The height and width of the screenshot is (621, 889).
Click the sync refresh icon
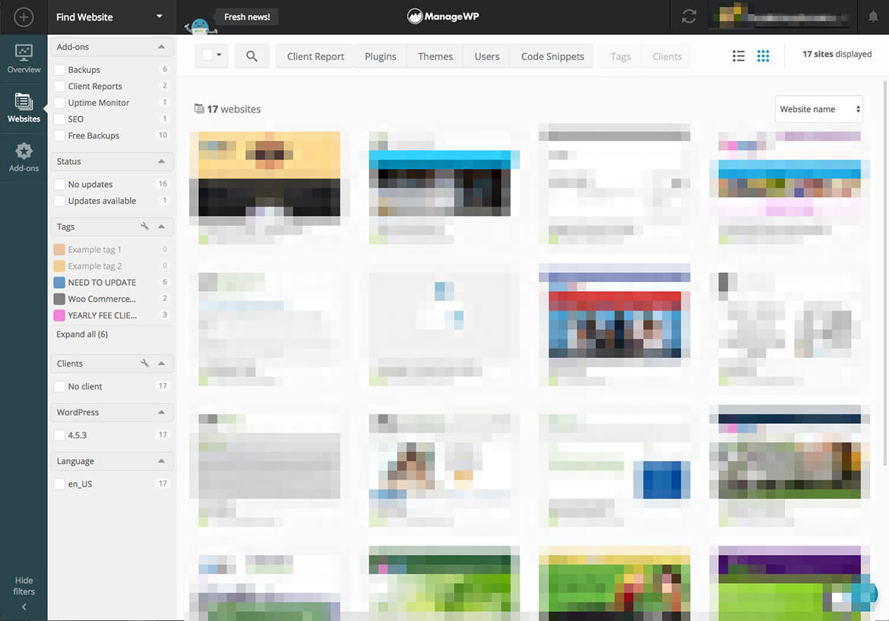pos(689,17)
